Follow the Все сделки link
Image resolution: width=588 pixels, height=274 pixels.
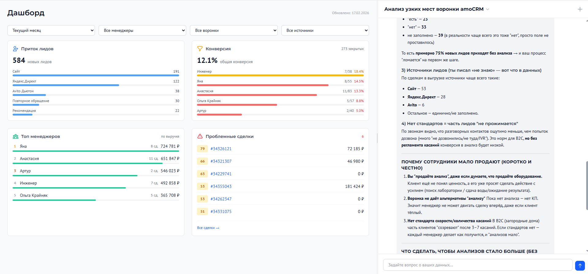[x=208, y=228]
